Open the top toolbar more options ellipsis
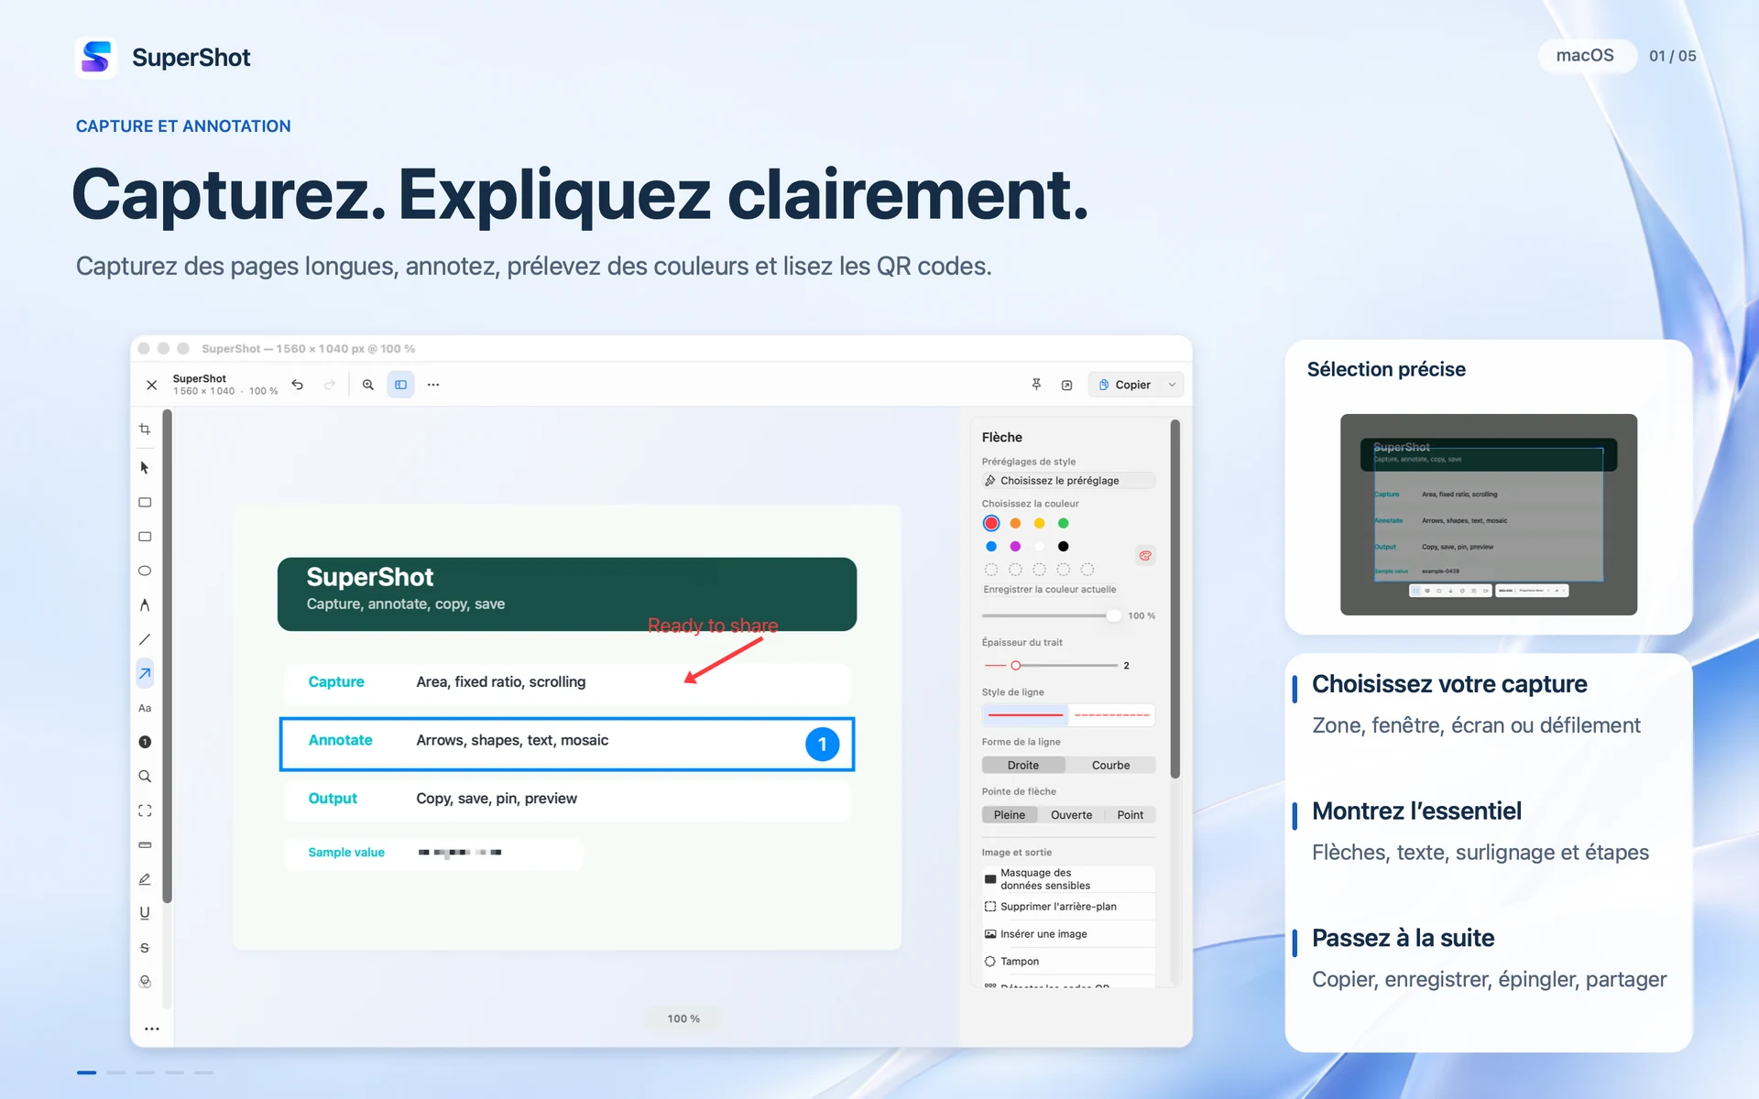 pos(433,385)
